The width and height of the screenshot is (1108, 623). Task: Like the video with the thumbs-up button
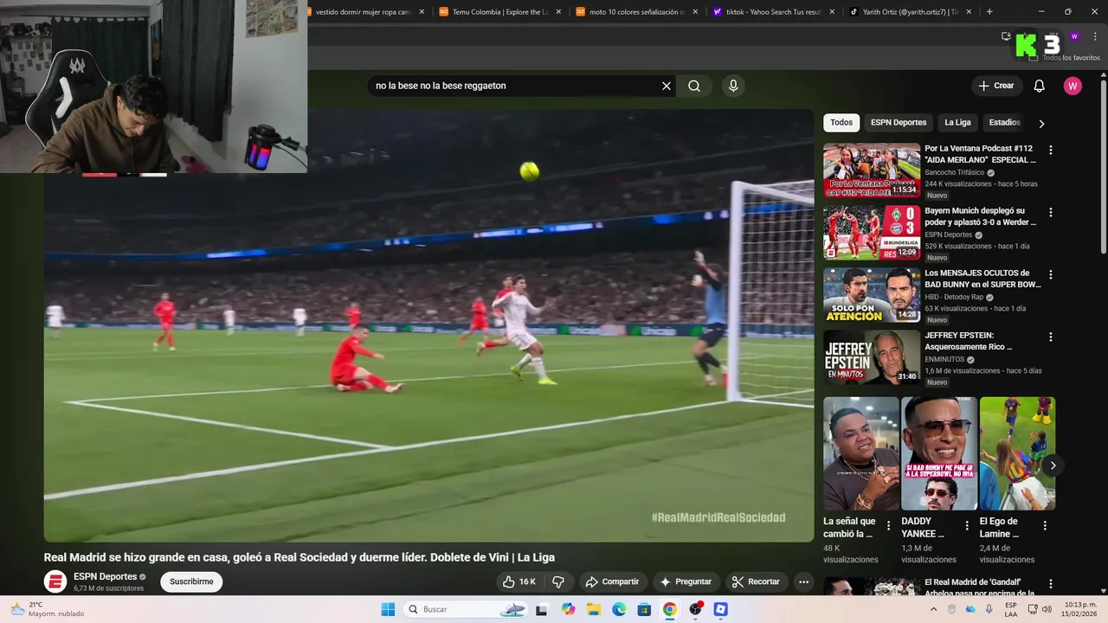tap(519, 581)
